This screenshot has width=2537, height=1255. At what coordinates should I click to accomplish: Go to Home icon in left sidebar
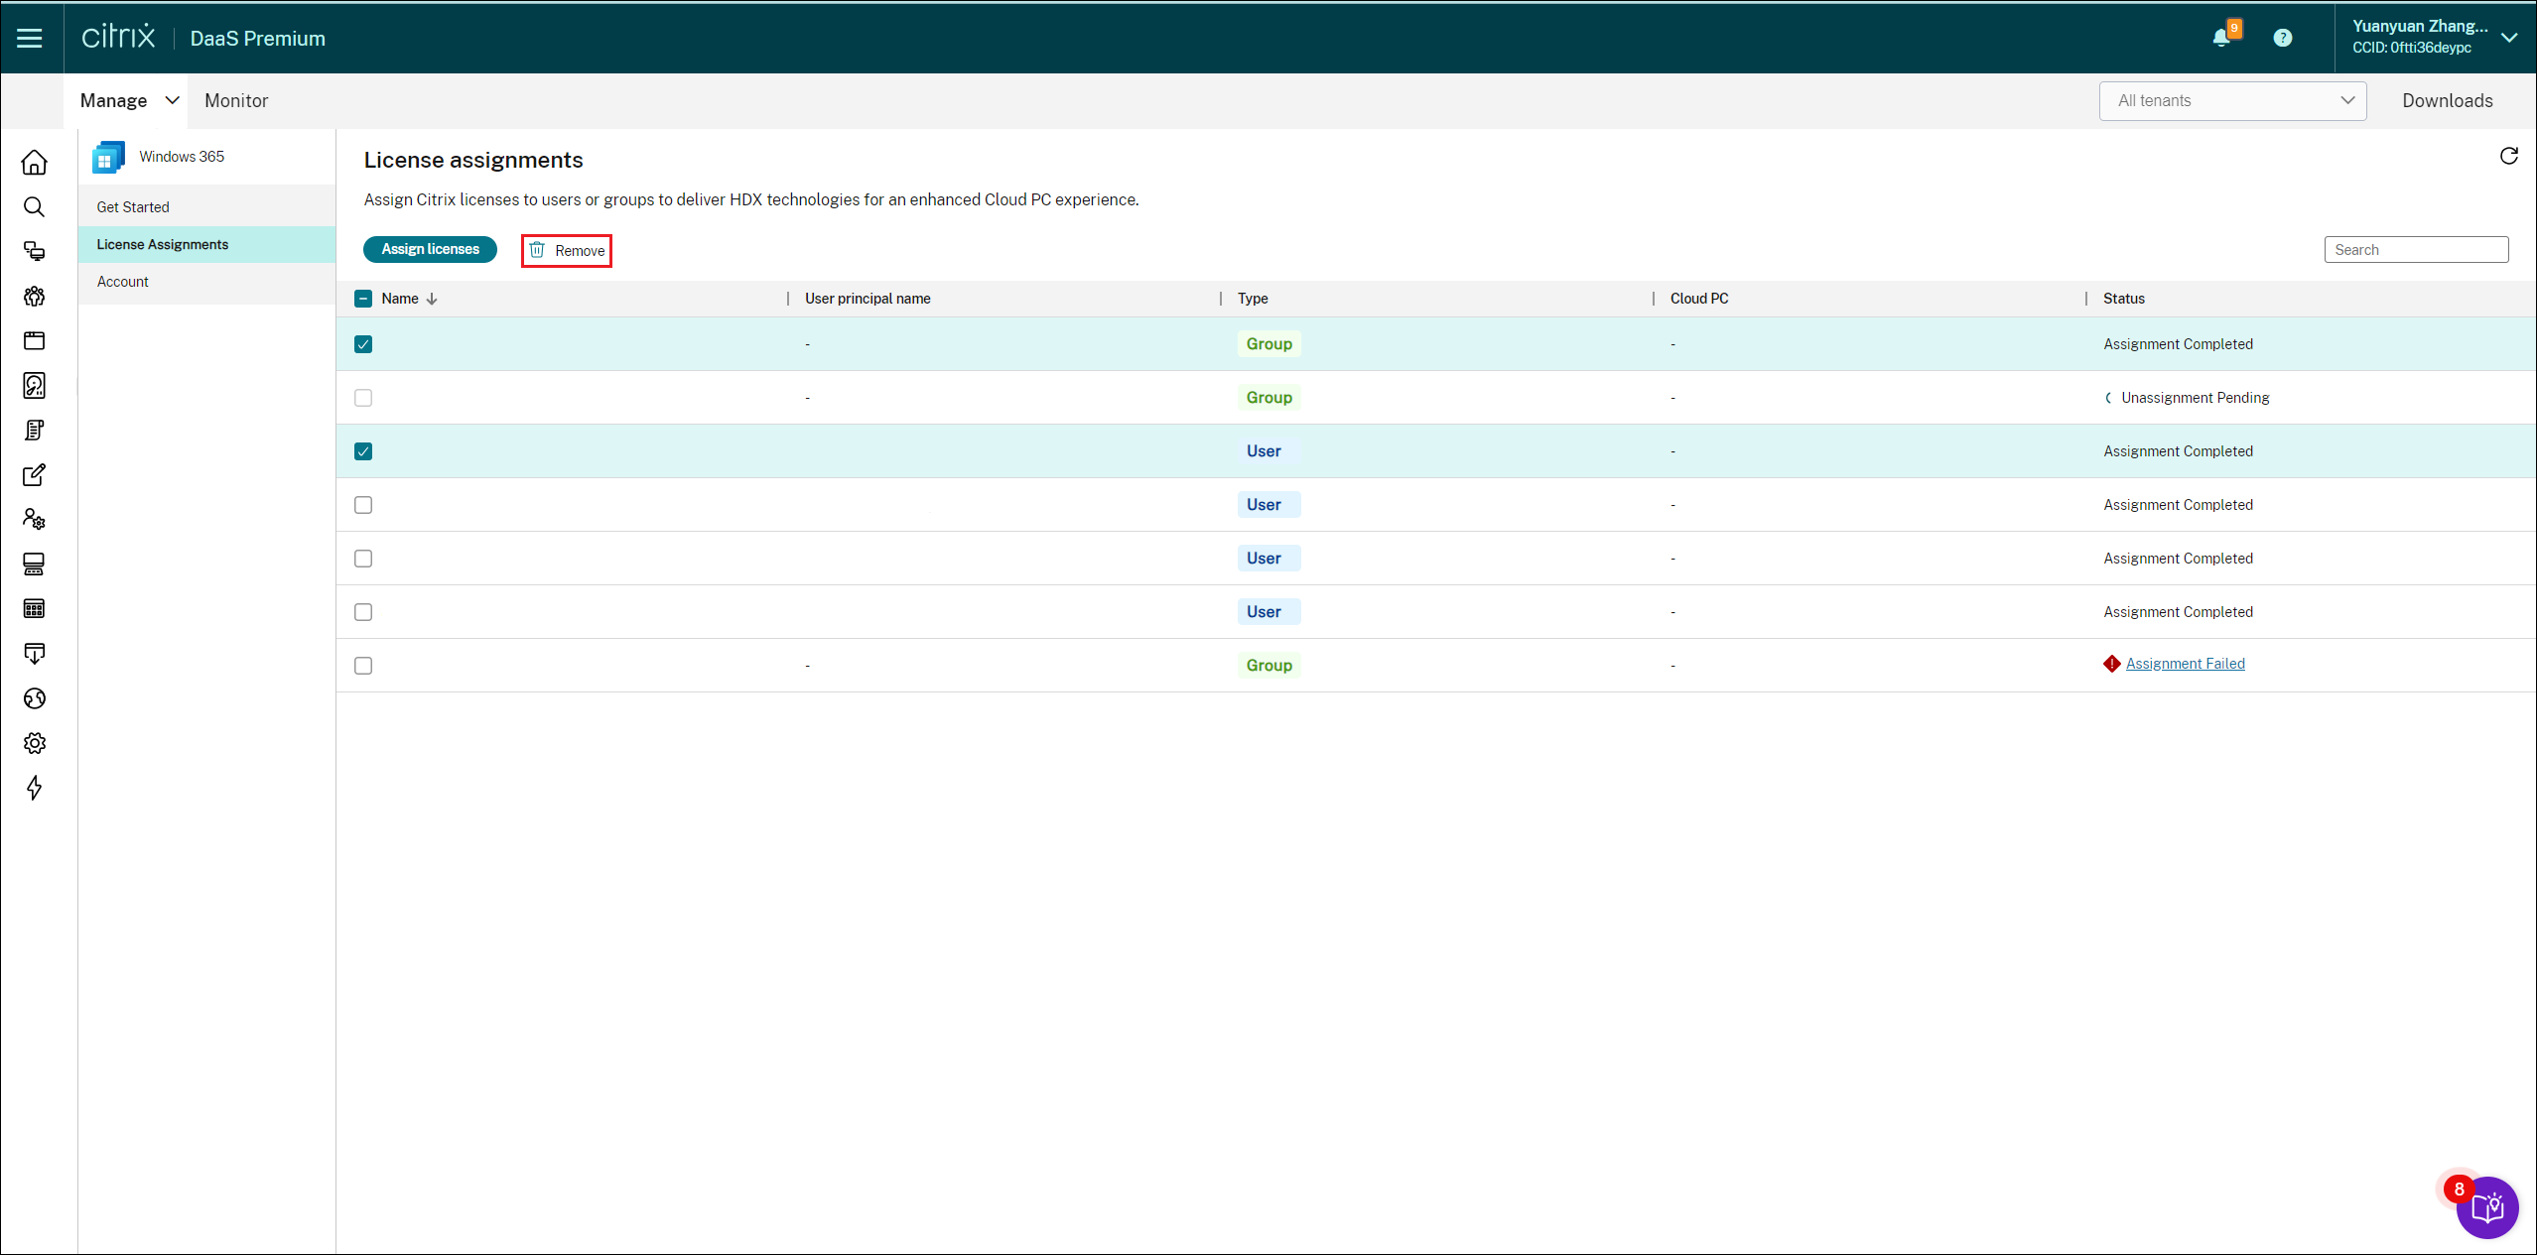click(x=35, y=162)
